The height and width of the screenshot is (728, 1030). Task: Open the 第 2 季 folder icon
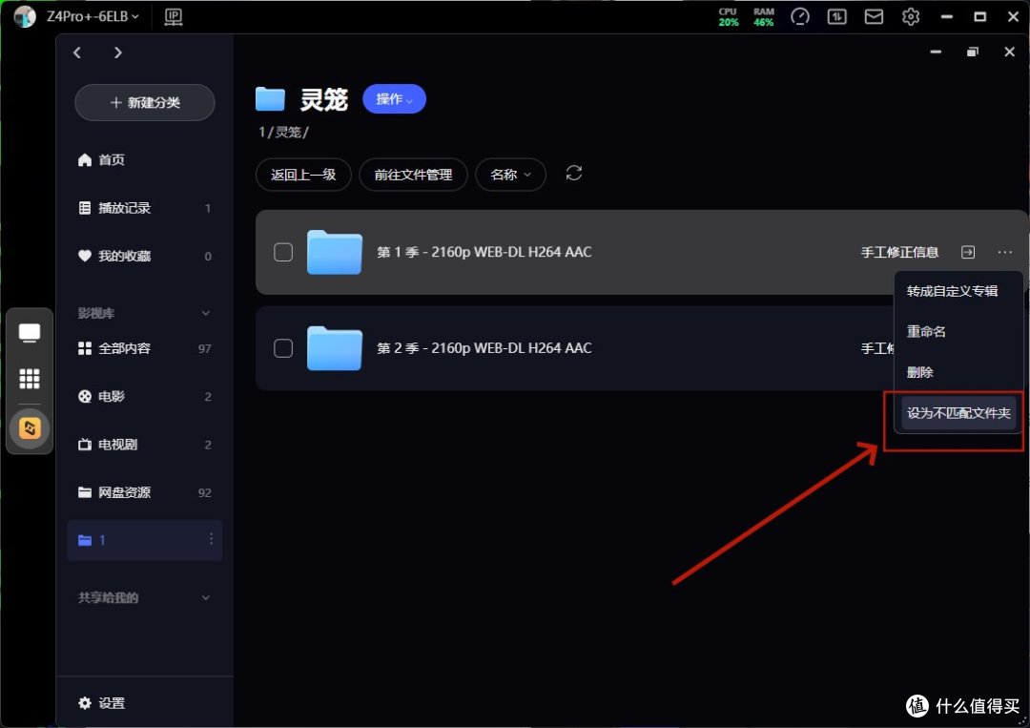pos(335,348)
